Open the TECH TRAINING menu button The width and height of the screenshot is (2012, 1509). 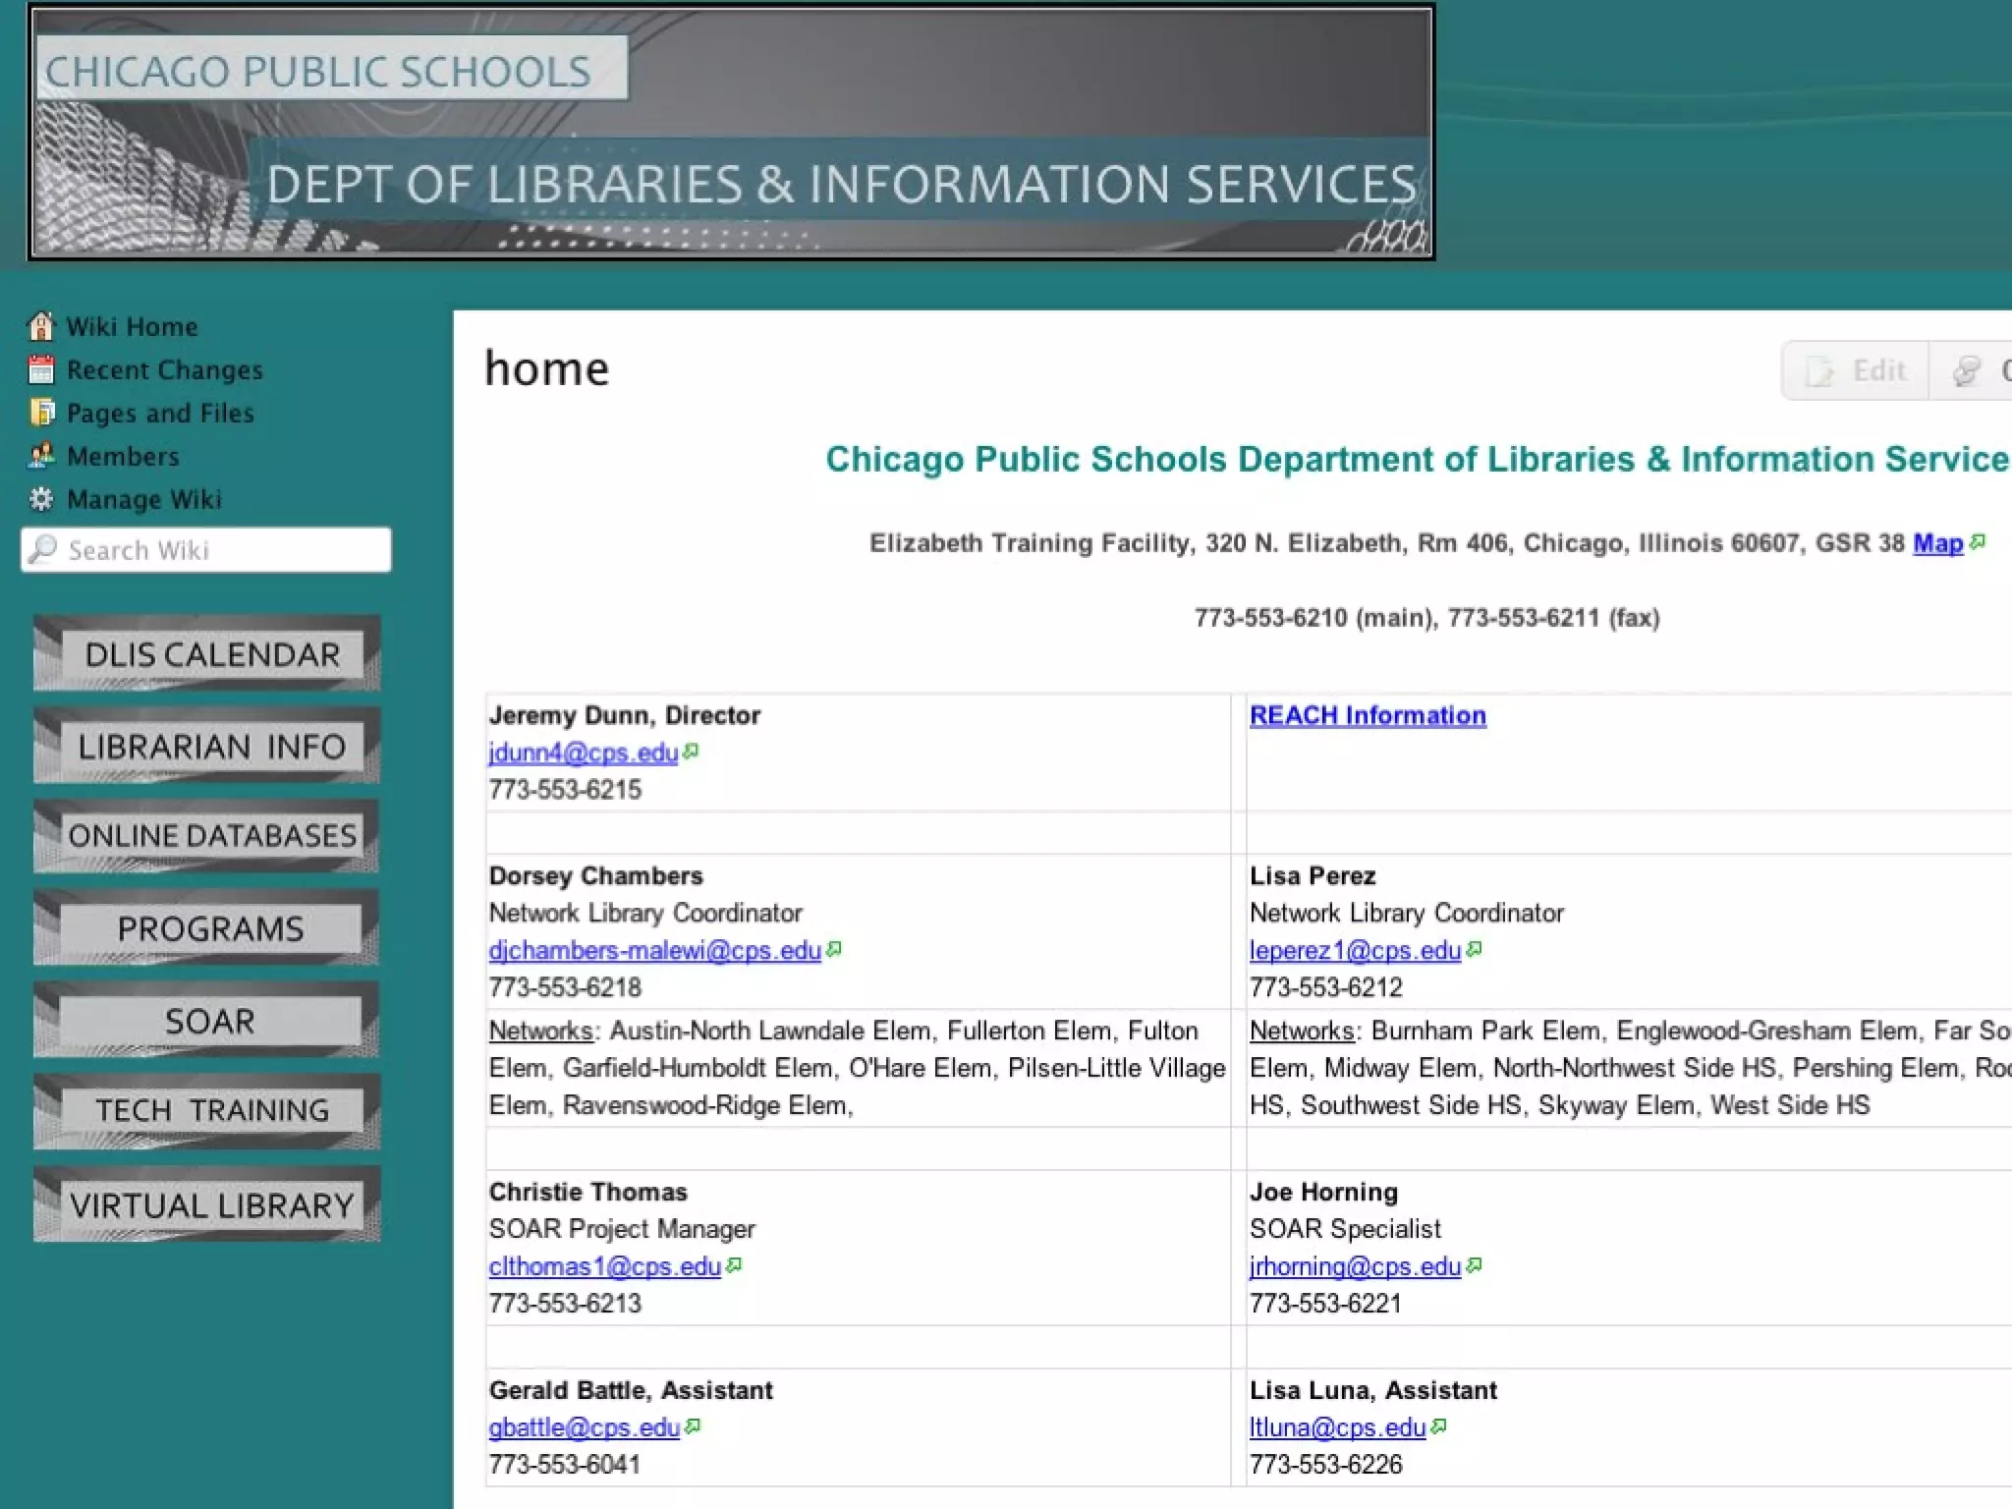(207, 1111)
